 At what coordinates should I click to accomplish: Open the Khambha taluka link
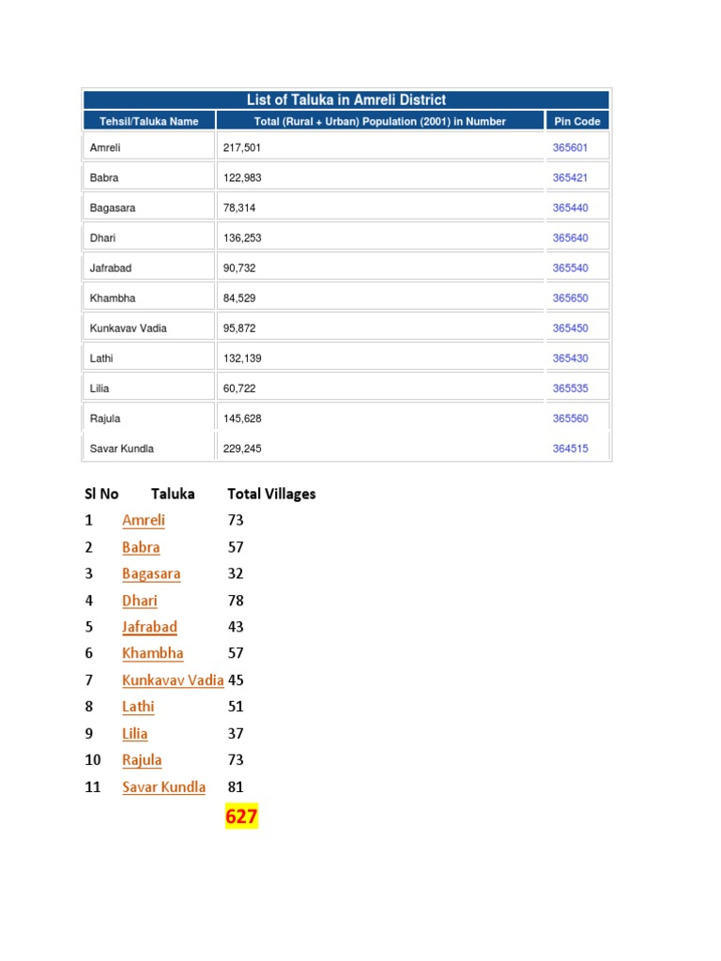tap(153, 653)
